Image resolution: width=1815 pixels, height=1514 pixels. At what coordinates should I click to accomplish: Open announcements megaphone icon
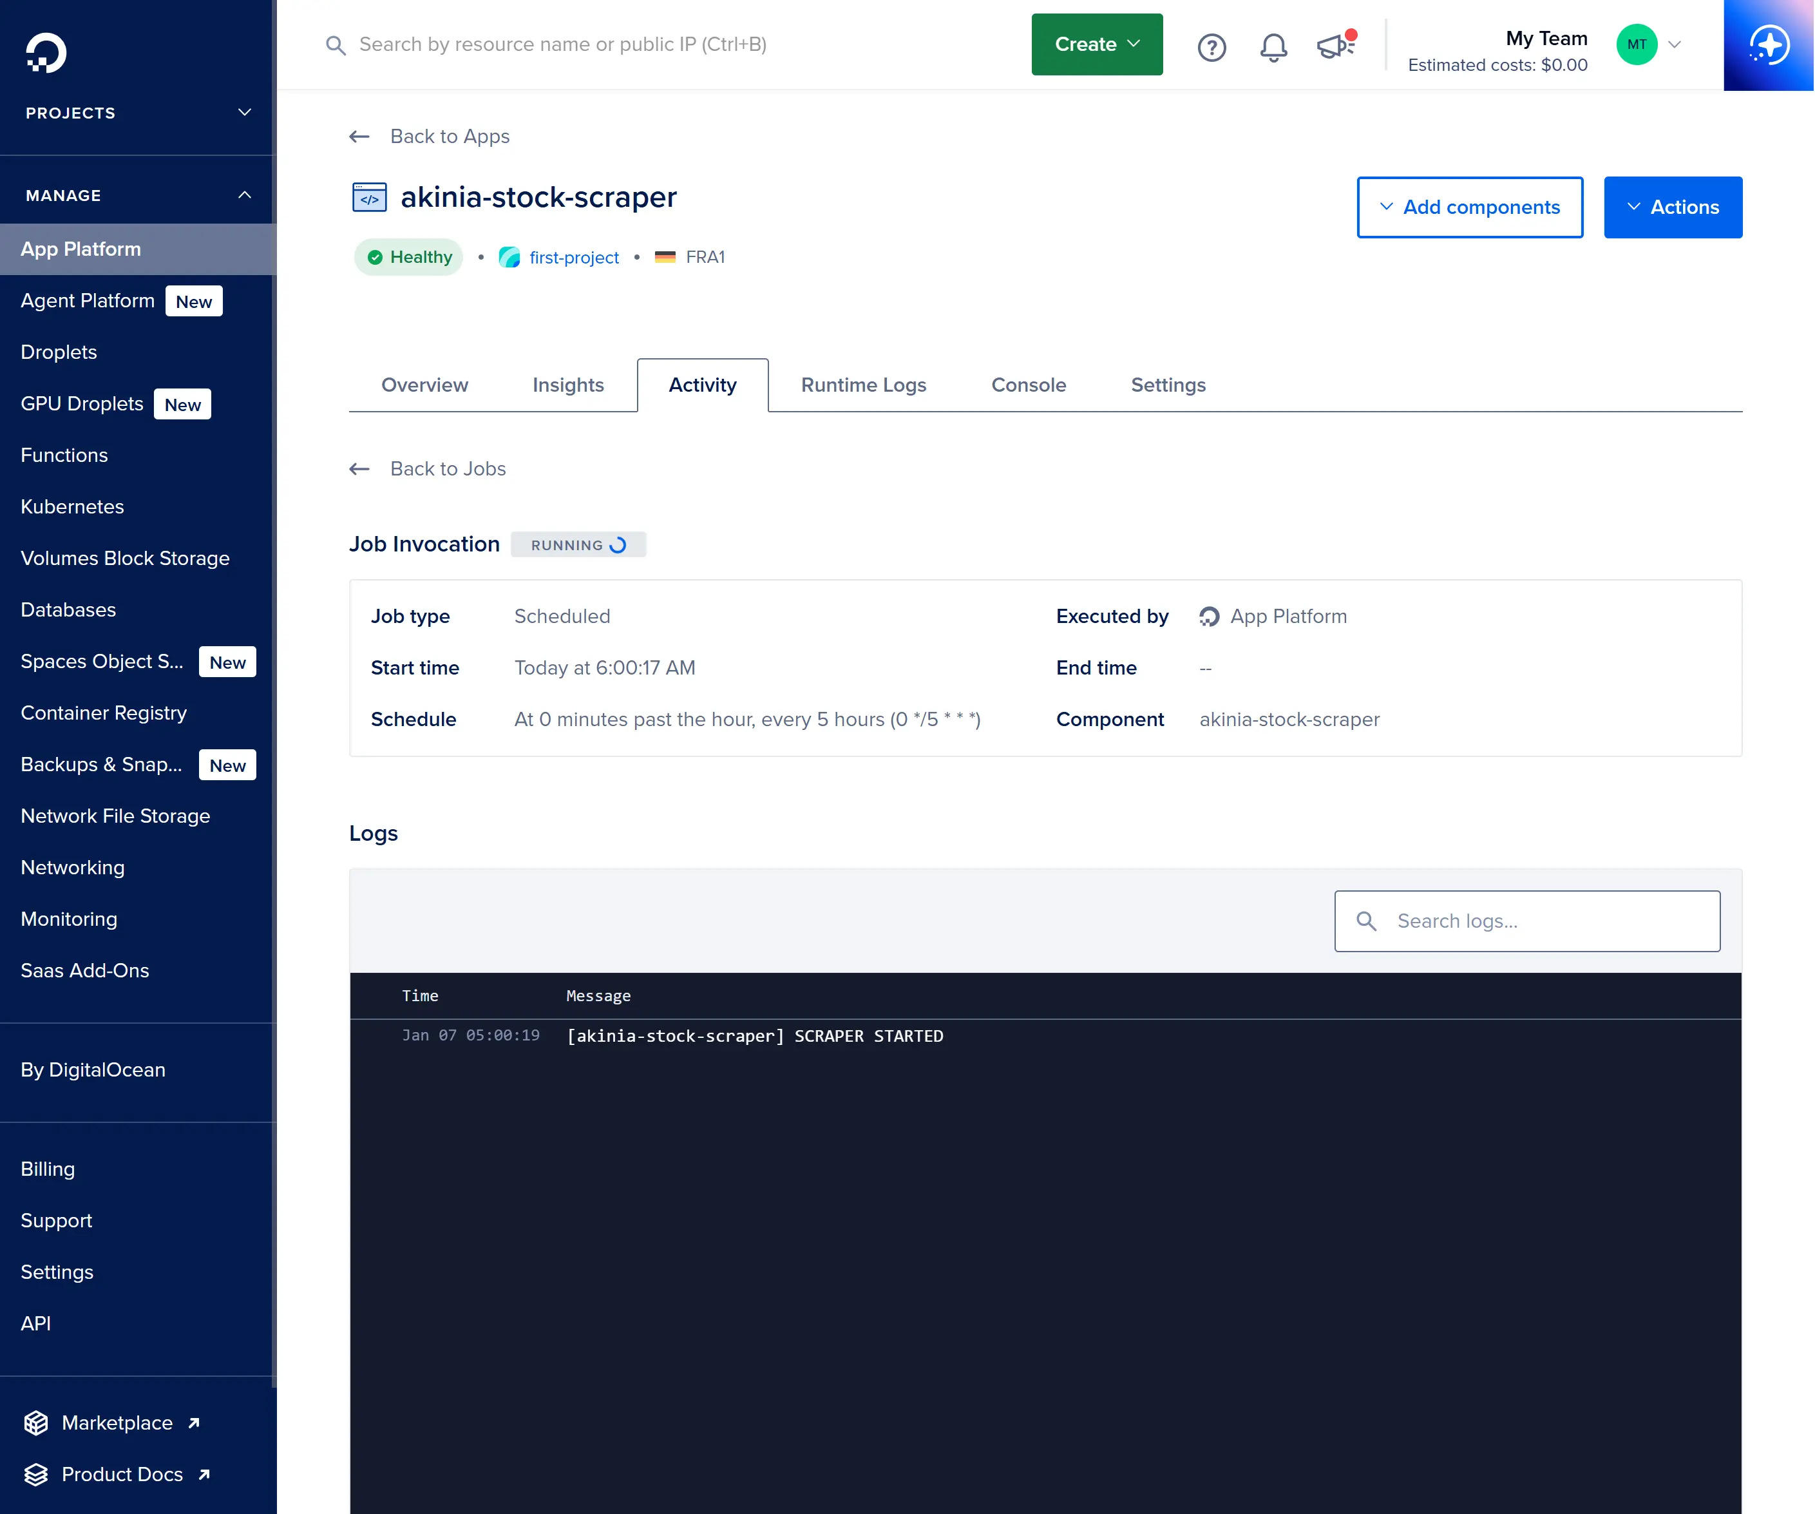point(1336,45)
